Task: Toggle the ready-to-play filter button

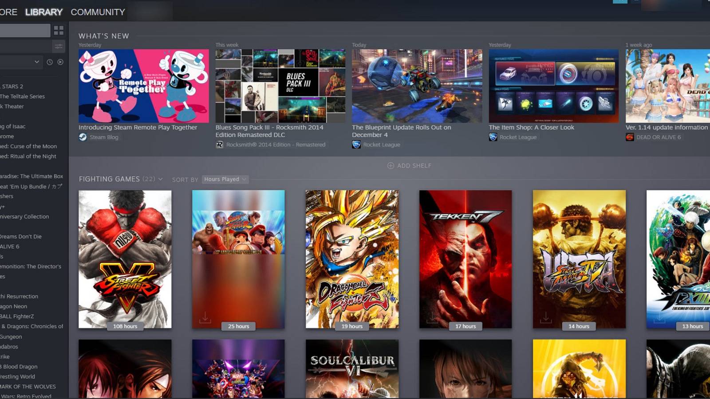Action: coord(60,62)
